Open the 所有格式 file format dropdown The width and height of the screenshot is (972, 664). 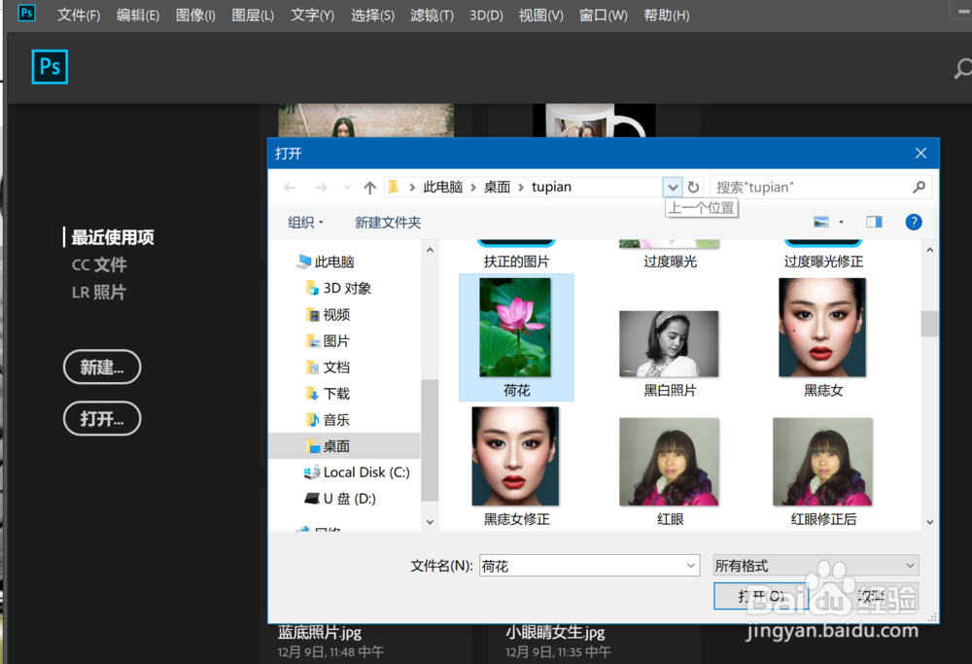(x=815, y=565)
